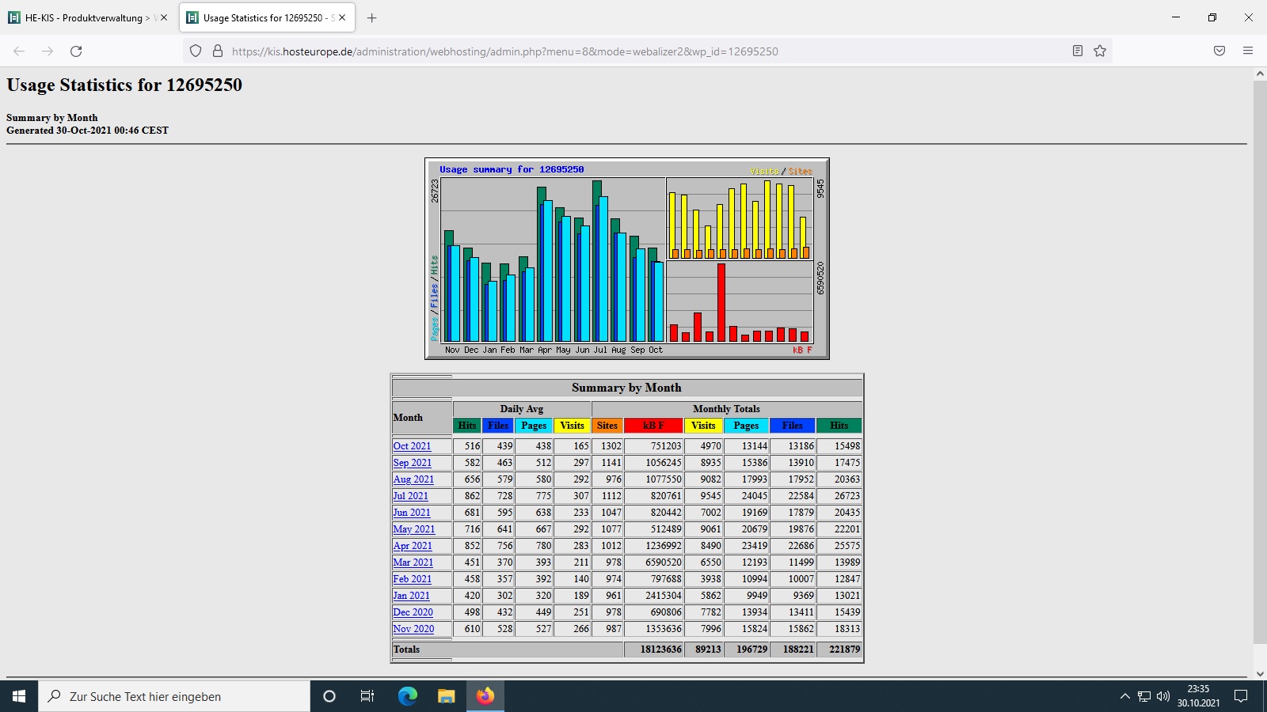
Task: Open the Oct 2021 monthly report
Action: click(412, 446)
